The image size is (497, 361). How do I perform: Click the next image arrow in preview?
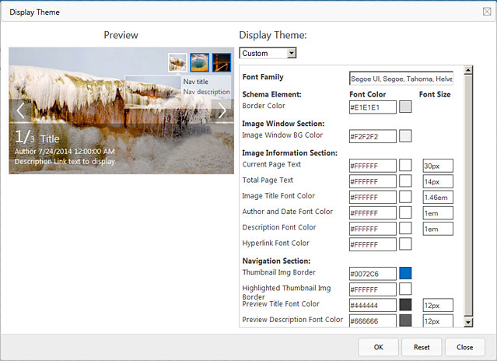[x=222, y=111]
